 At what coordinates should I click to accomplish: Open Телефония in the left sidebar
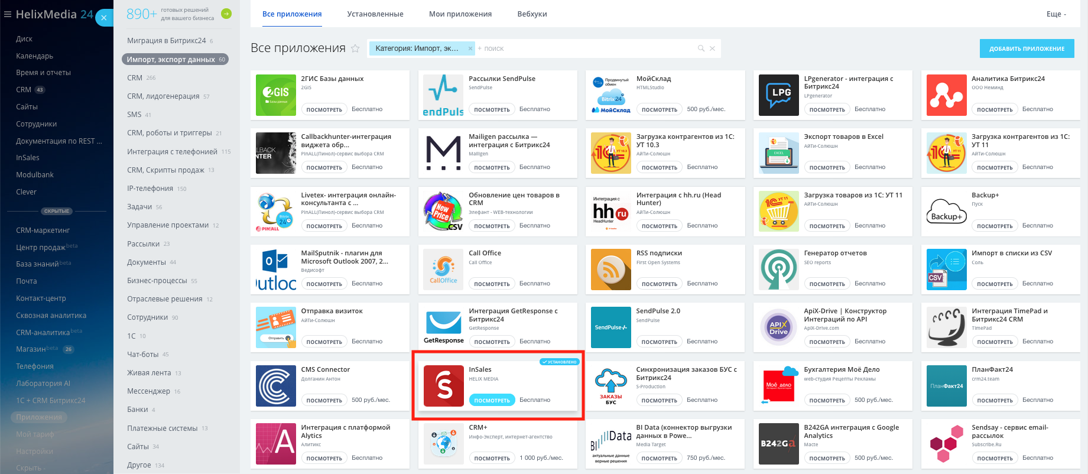[x=35, y=366]
